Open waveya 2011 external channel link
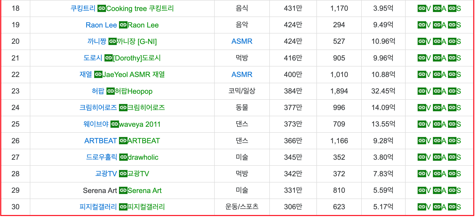This screenshot has height=217, width=475. pos(136,124)
